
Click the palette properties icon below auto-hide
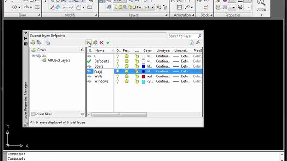point(26,44)
